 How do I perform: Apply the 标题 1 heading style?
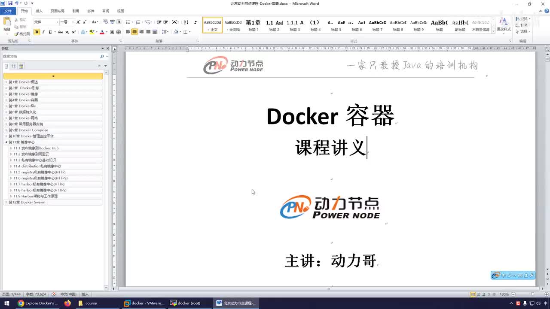tap(254, 25)
